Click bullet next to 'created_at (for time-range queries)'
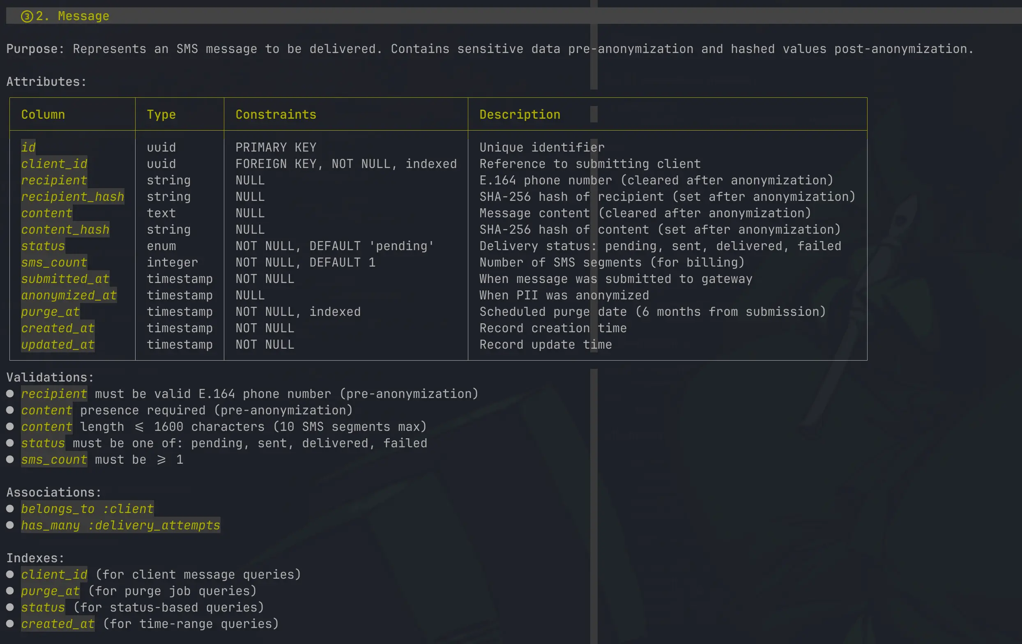 10,623
